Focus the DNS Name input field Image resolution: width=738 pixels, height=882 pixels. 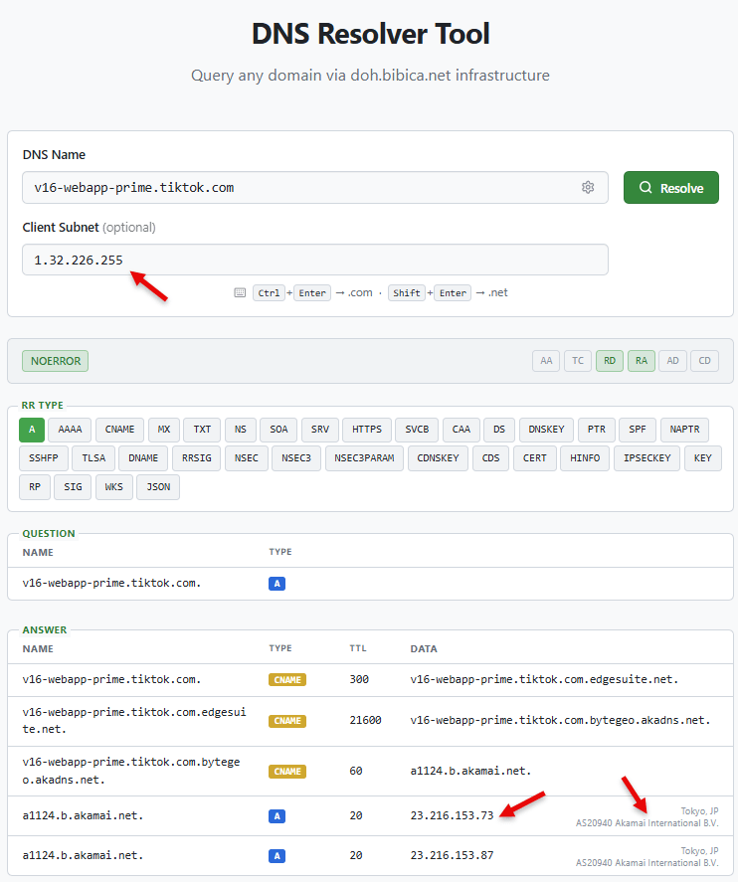point(315,187)
